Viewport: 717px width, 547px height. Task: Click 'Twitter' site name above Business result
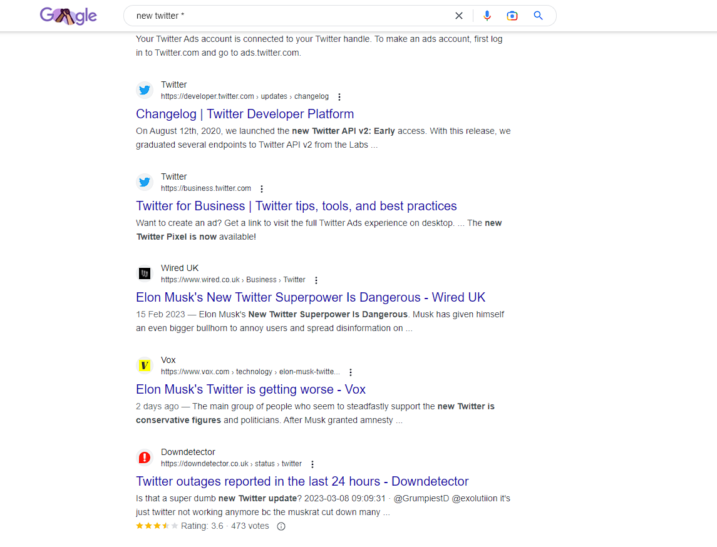coord(173,176)
